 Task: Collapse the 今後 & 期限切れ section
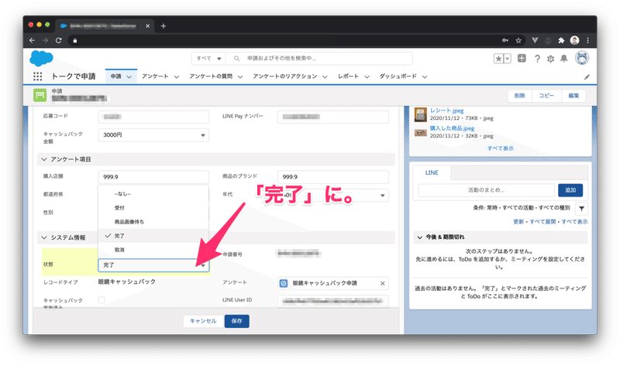pyautogui.click(x=419, y=237)
